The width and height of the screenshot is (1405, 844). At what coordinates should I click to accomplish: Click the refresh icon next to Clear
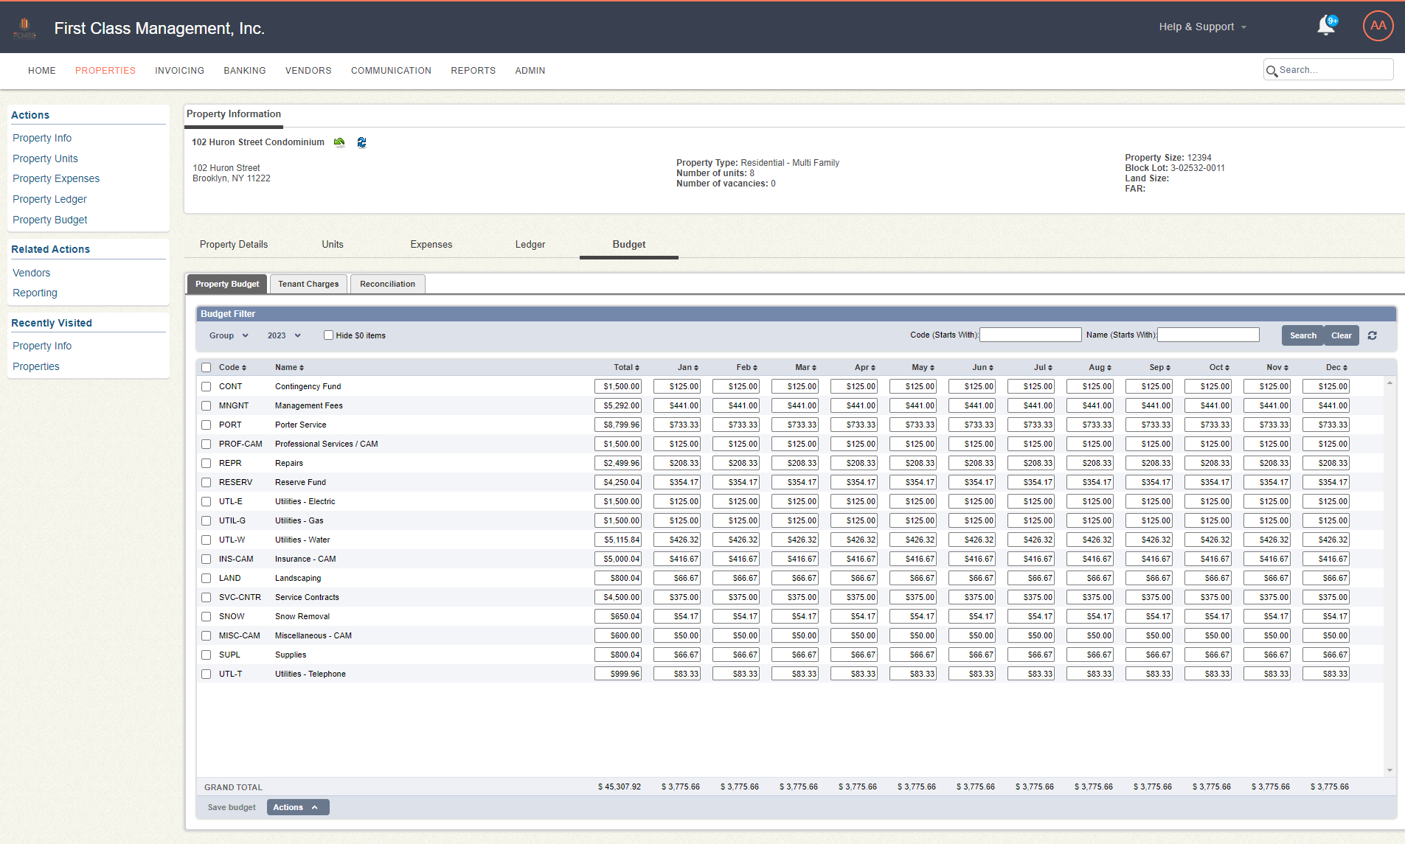click(x=1372, y=335)
